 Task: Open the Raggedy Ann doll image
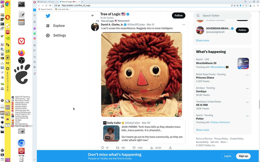click(142, 75)
